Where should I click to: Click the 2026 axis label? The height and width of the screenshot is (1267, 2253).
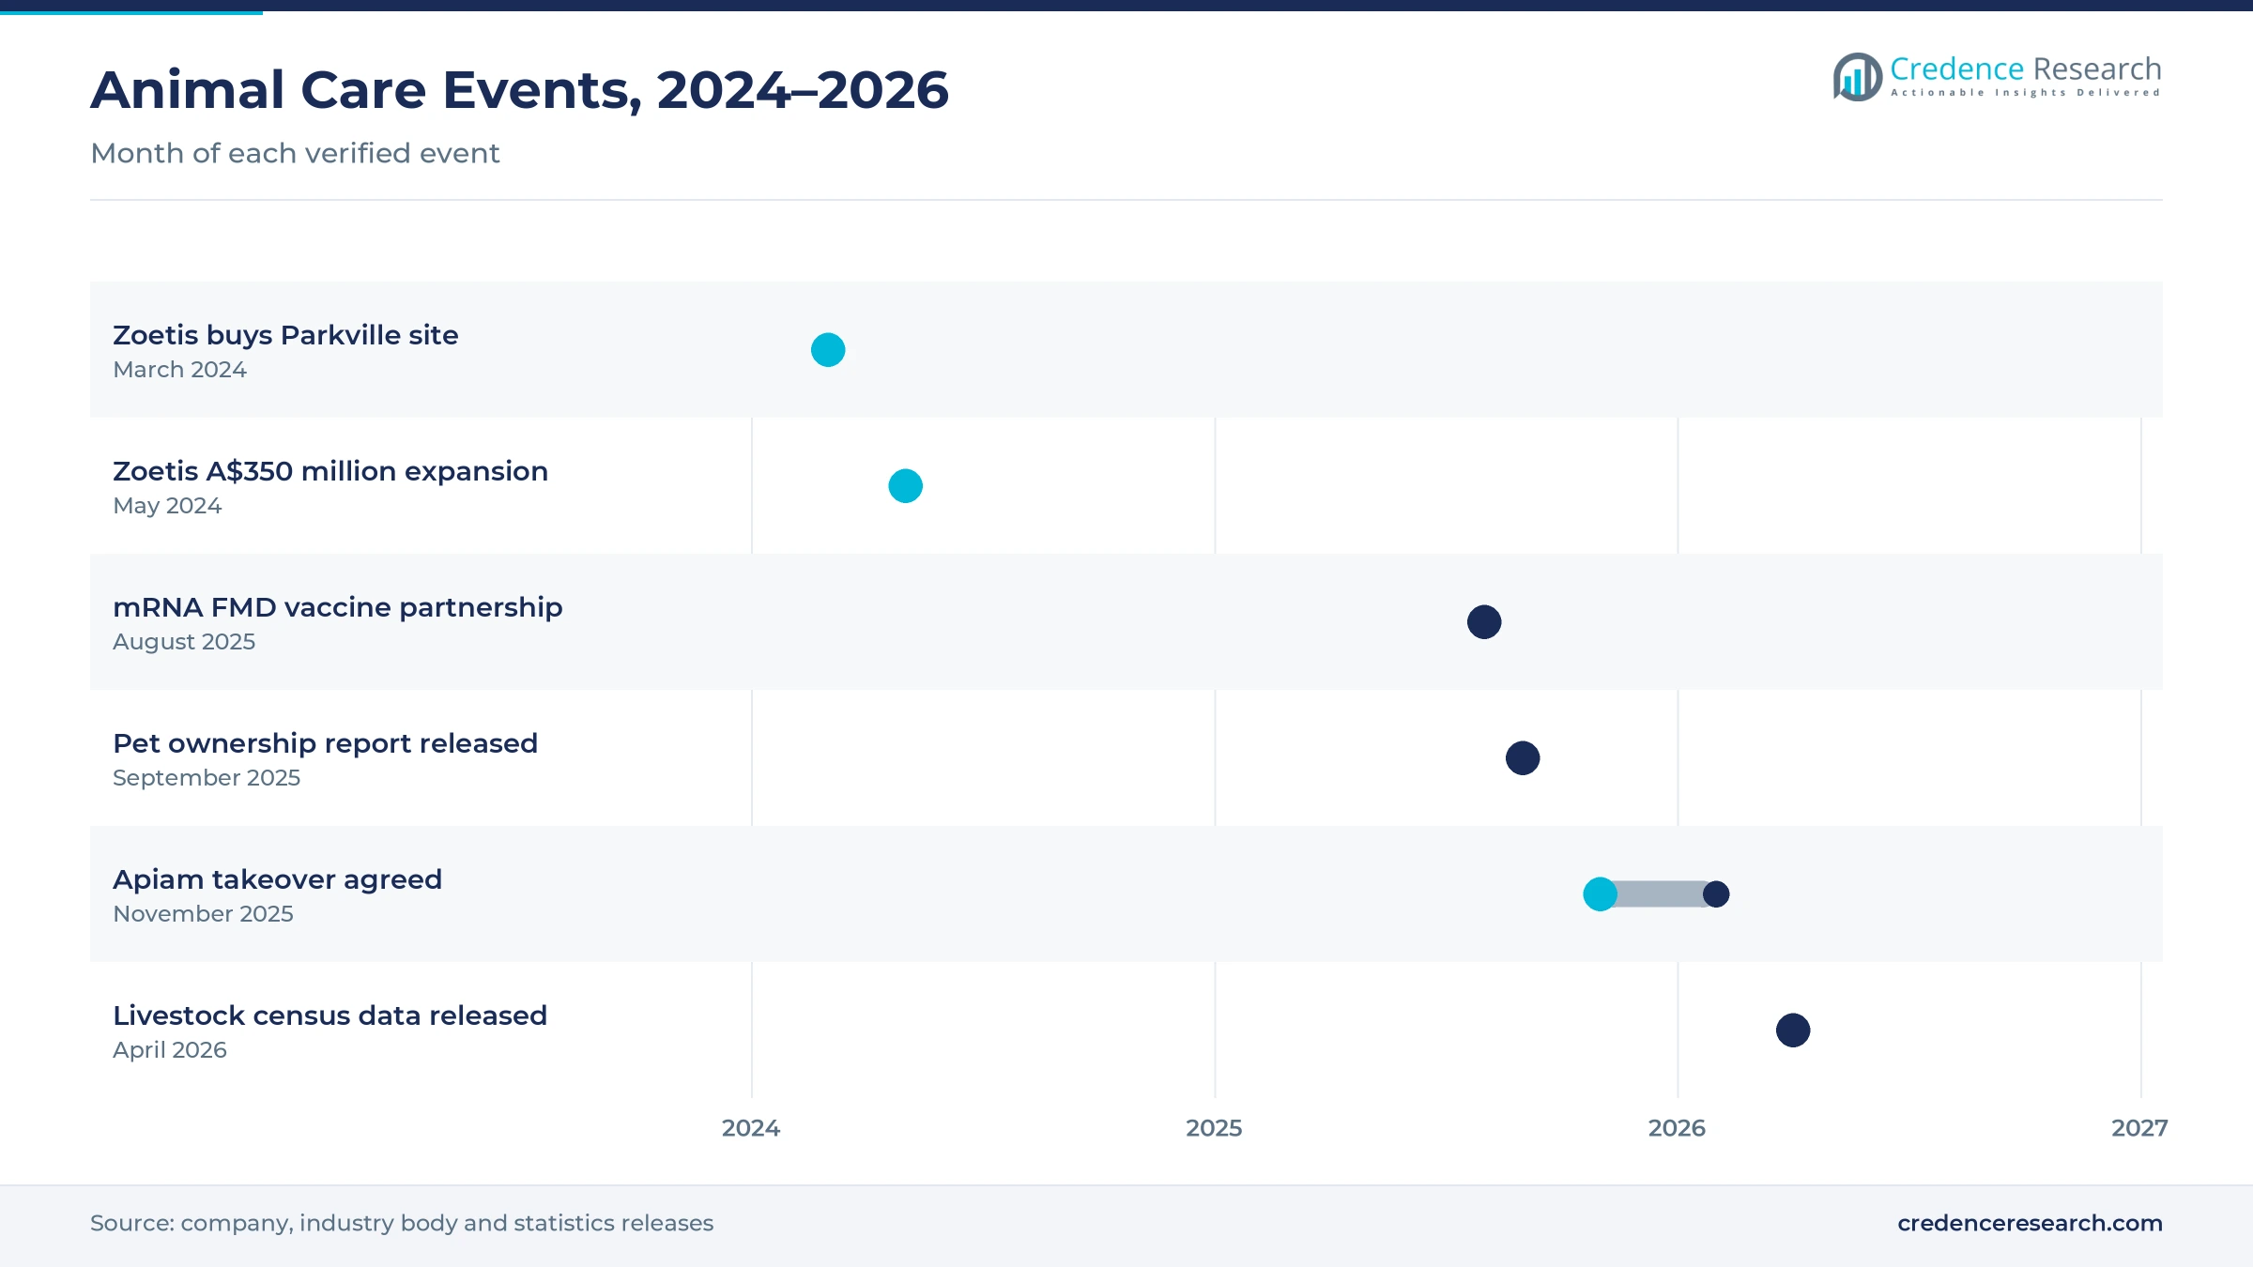pos(1677,1128)
